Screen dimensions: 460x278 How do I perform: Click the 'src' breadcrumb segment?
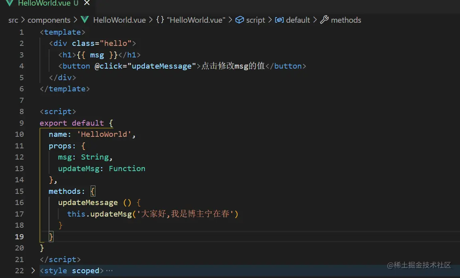point(13,20)
